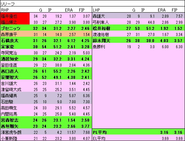Screen dimensions: 185x141
Task: Click 高田萌生's ERA value 5.52
Action: point(72,108)
